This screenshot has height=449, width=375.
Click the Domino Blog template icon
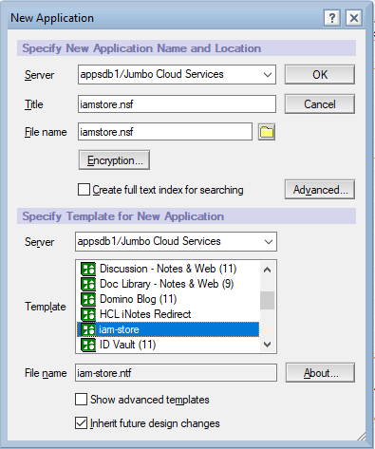coord(88,299)
